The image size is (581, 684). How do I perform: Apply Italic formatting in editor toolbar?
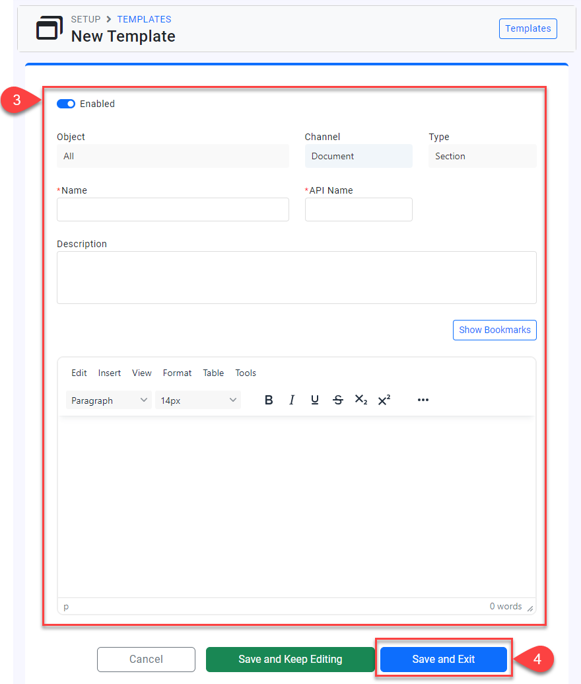[292, 400]
